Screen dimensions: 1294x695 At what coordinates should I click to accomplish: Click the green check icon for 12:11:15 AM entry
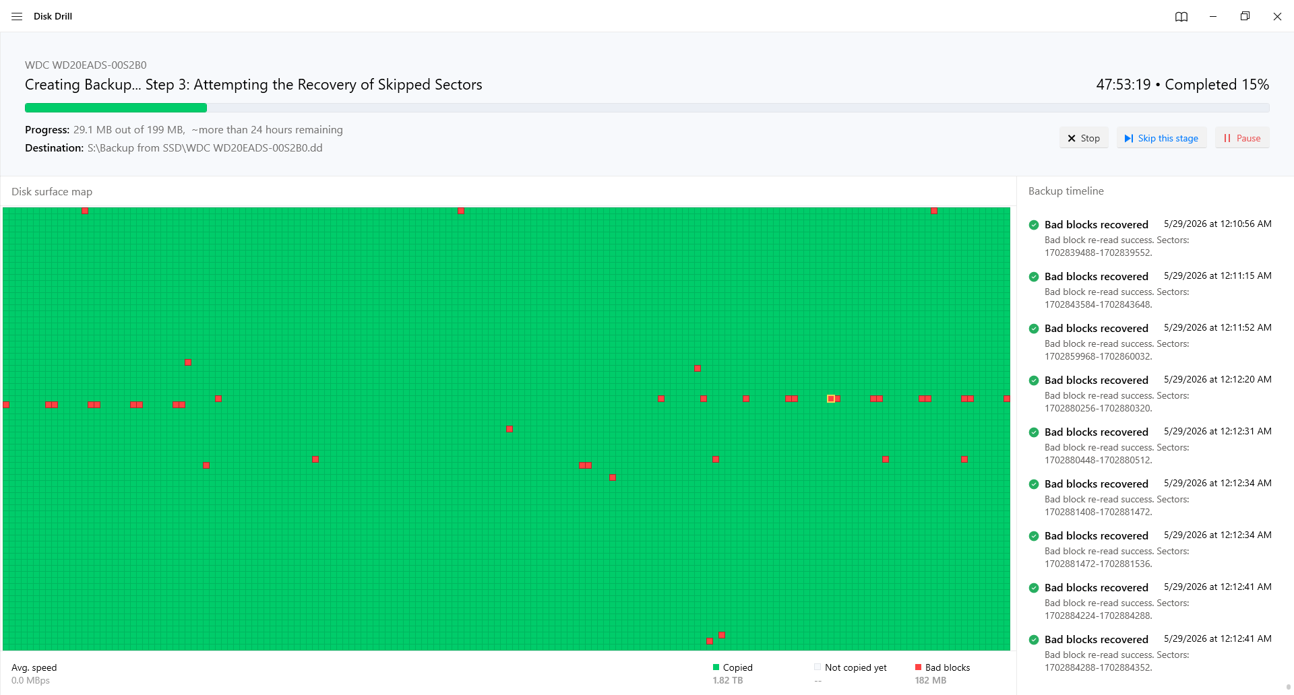coord(1034,277)
